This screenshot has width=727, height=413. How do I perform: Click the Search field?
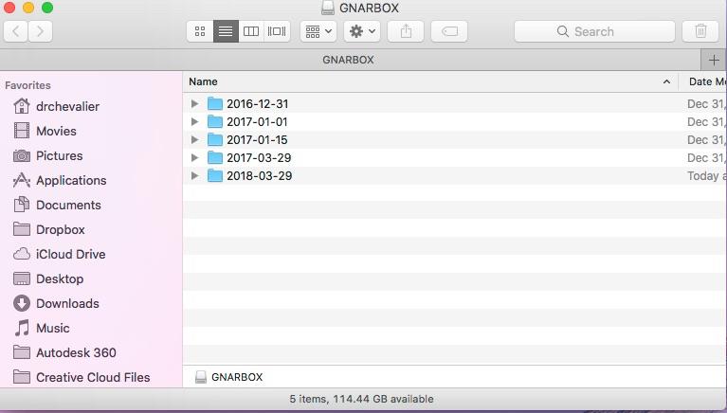click(594, 31)
